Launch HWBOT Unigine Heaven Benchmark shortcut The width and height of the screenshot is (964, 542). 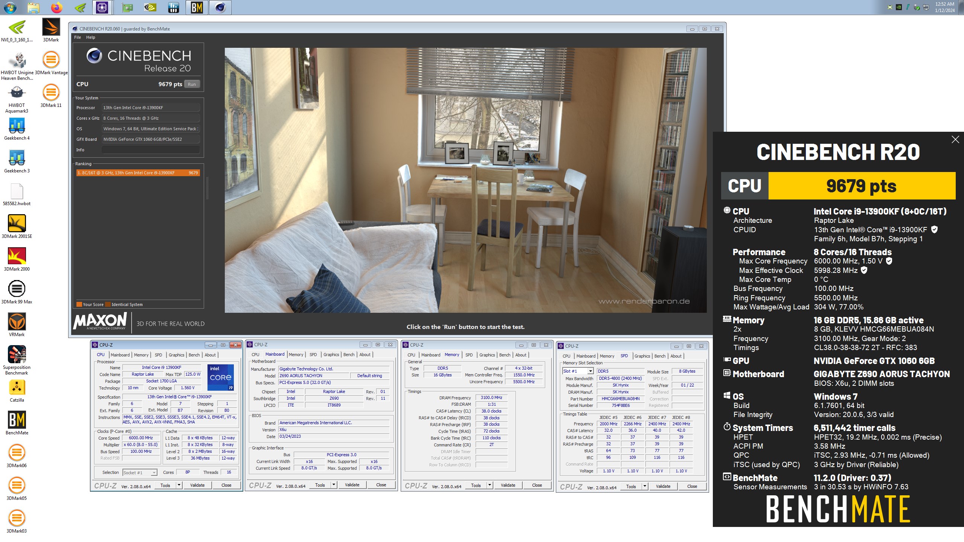tap(17, 66)
